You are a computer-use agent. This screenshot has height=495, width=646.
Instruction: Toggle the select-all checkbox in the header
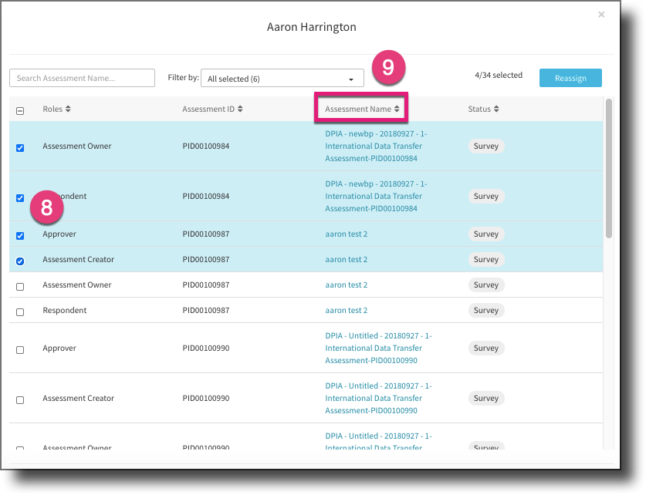19,109
